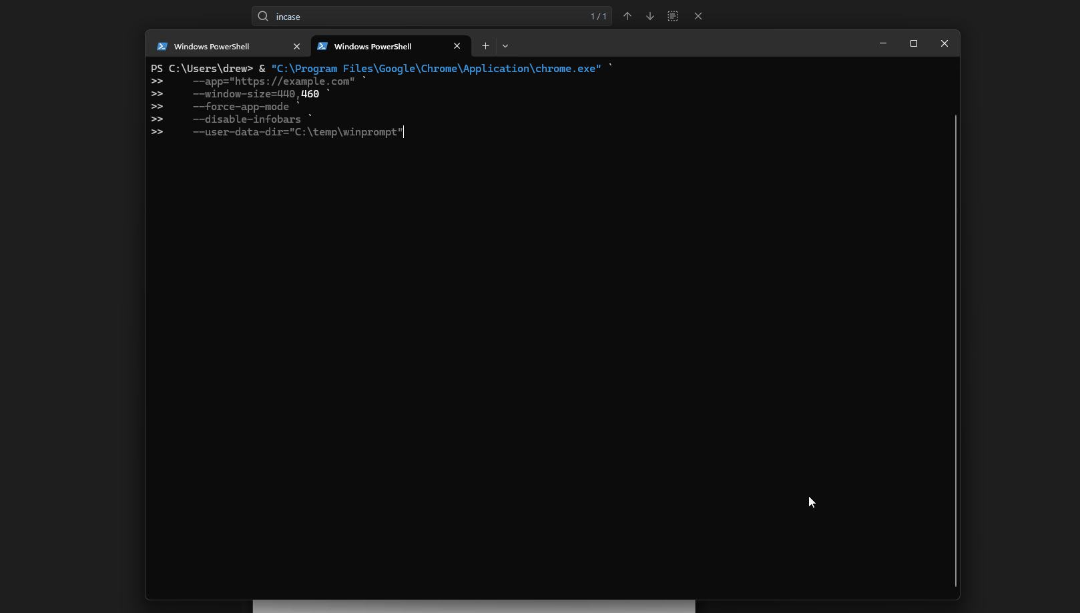
Task: Click the search magnifier icon
Action: point(263,16)
